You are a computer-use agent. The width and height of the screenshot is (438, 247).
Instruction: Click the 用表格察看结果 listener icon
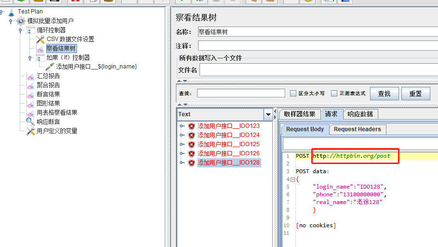coord(30,113)
